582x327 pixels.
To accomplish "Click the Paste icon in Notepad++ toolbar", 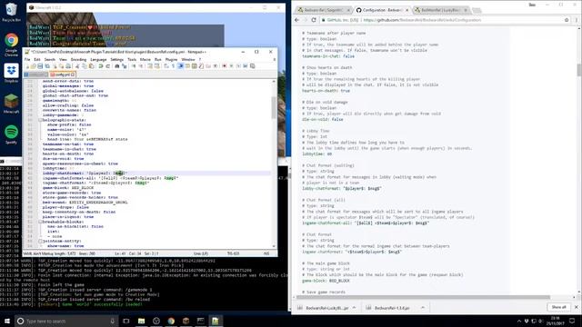I will point(92,66).
